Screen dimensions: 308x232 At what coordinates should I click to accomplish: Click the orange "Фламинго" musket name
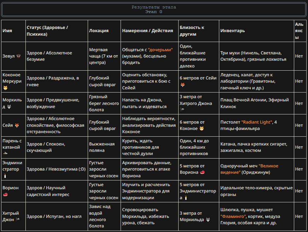[233, 216]
